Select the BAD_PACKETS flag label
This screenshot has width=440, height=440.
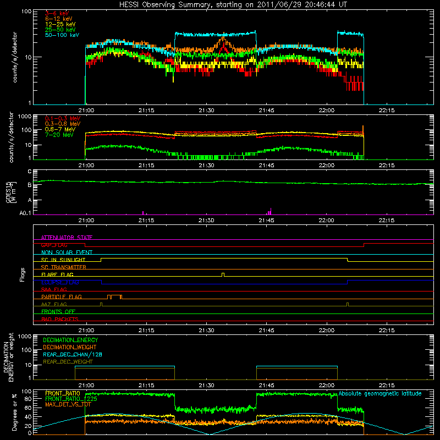point(60,319)
